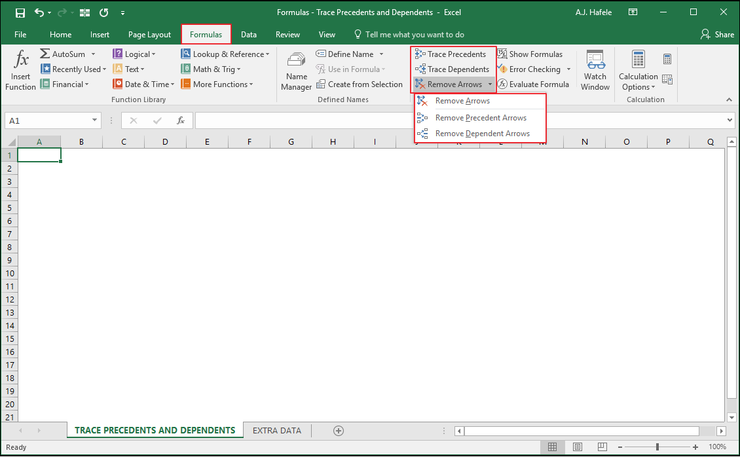Expand the Remove Arrows dropdown arrow

pyautogui.click(x=490, y=84)
